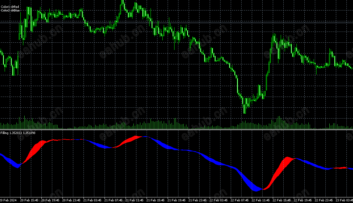
Task: Click the '21 Feb 07:45' time axis label
Action: tap(113, 200)
